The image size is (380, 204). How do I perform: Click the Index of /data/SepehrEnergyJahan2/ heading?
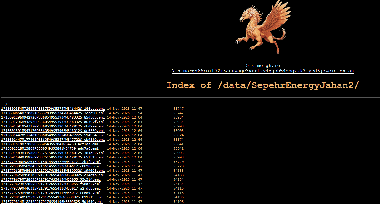tap(263, 85)
